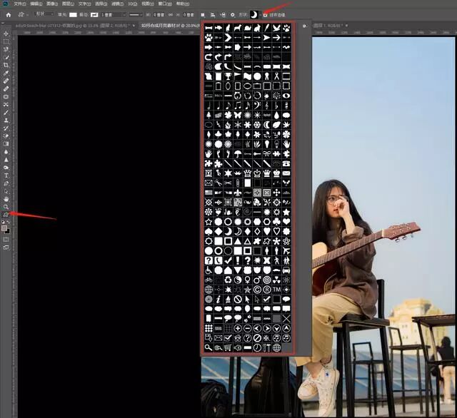Click the Home icon in options bar
457x418 pixels.
pyautogui.click(x=9, y=15)
